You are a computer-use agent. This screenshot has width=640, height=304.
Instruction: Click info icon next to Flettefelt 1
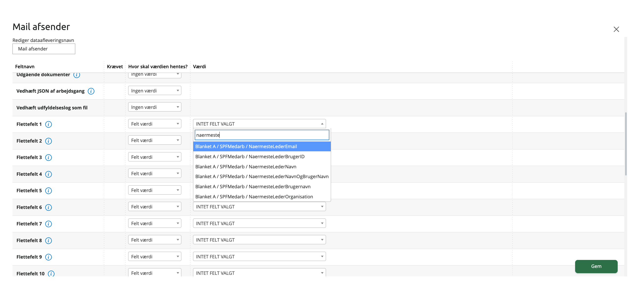[48, 124]
